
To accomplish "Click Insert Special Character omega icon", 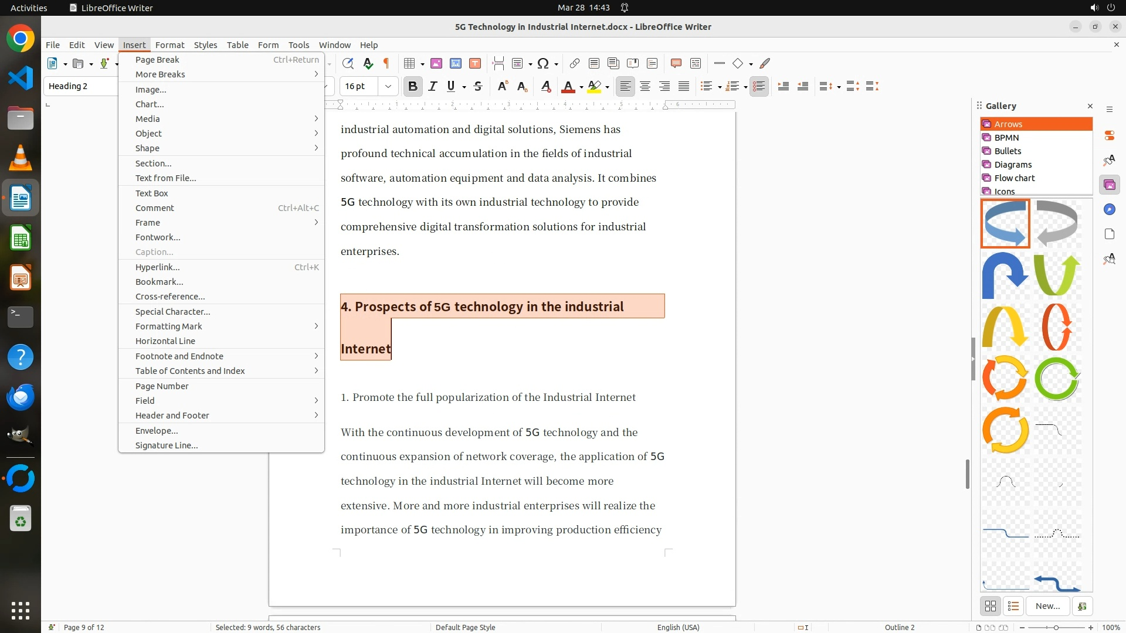I will [x=543, y=63].
